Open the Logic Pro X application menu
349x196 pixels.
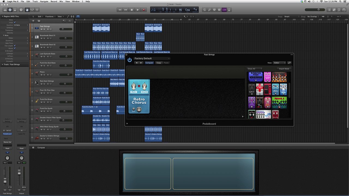[13, 1]
